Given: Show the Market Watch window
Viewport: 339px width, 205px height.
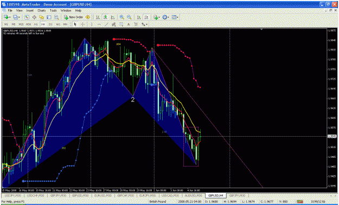Looking at the screenshot, I should point(27,17).
